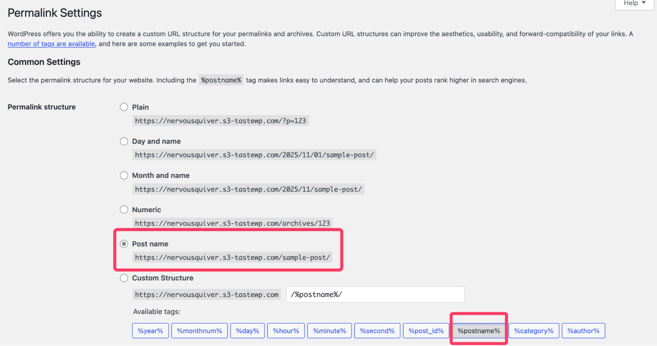Add the %author% tag
This screenshot has width=657, height=346.
(583, 331)
